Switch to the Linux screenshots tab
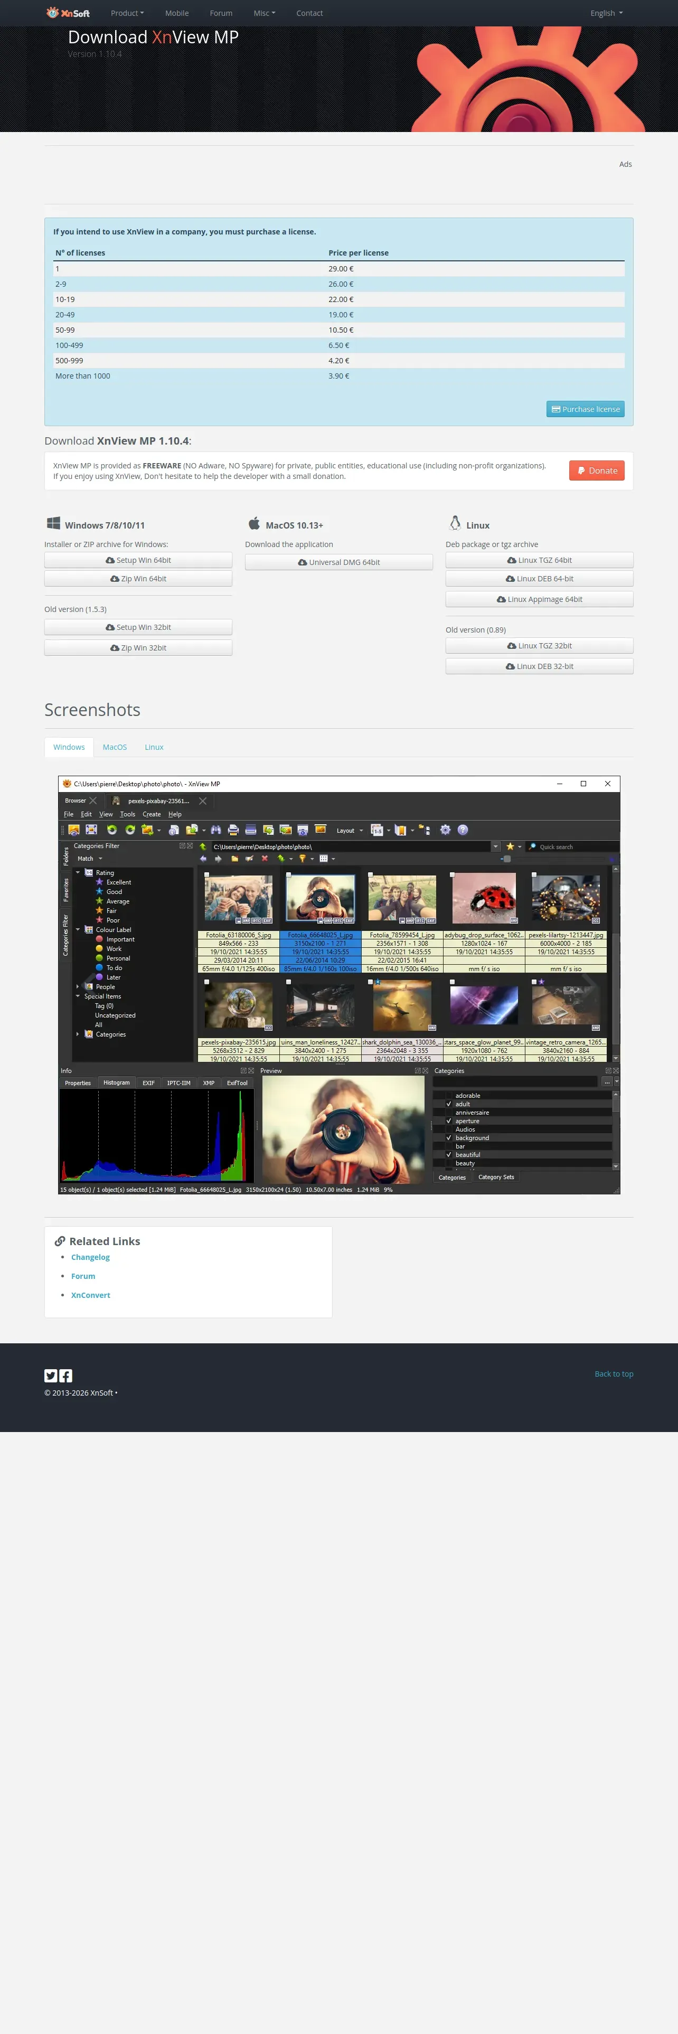 [x=154, y=747]
